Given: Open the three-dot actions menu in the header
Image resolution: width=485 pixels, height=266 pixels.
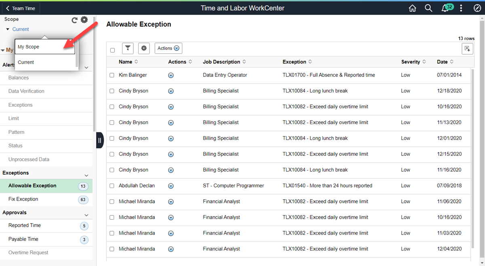Looking at the screenshot, I should (x=461, y=8).
